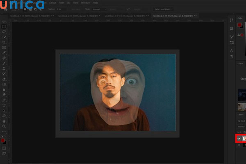Screen dimensions: 246x164
Task: Select the Move tool
Action: click(x=4, y=21)
